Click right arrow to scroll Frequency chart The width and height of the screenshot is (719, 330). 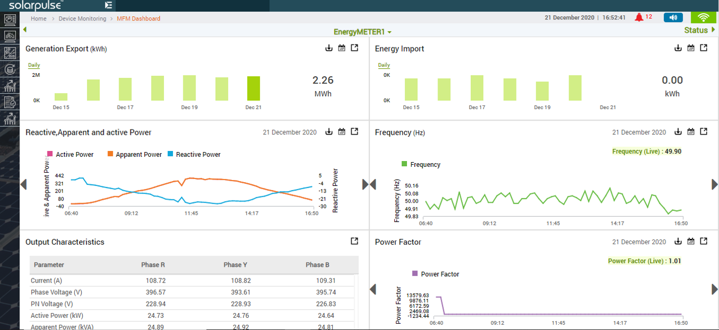[714, 184]
